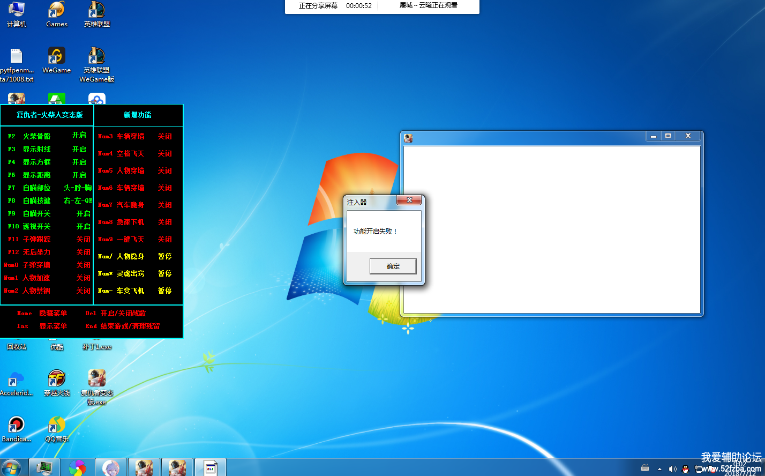Click the speaker volume tray icon
The height and width of the screenshot is (476, 765).
coord(672,469)
